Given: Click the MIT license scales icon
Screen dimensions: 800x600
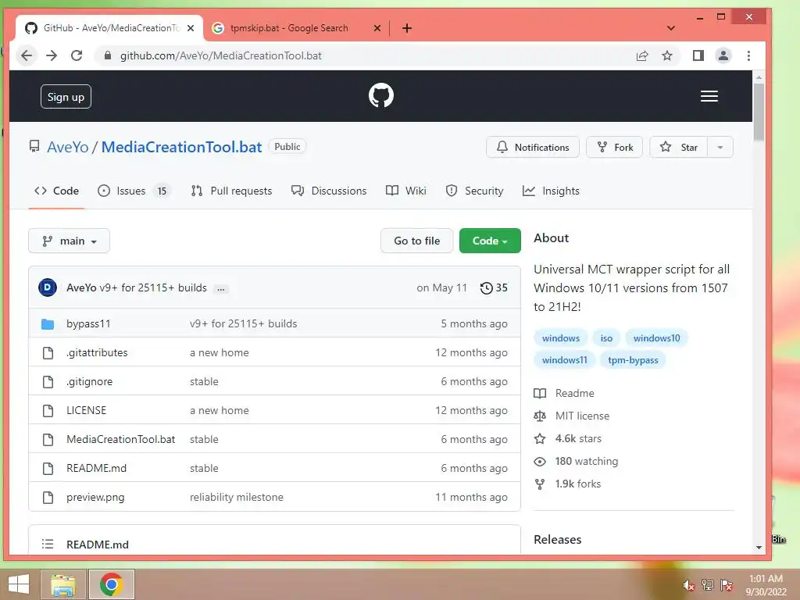Looking at the screenshot, I should coord(540,416).
